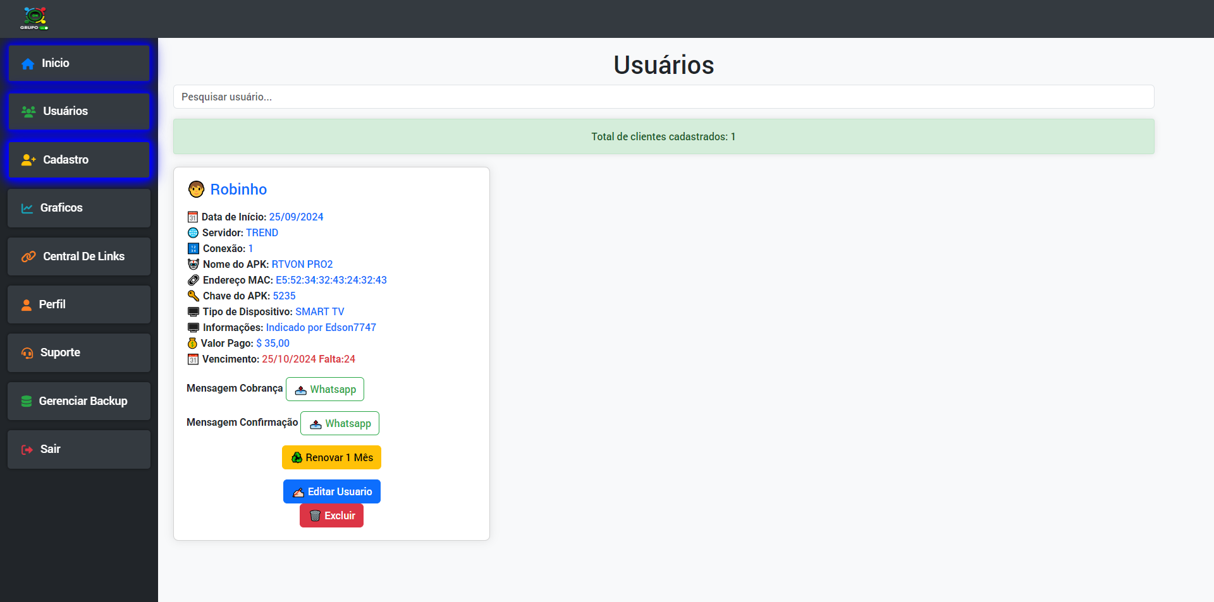Go to Central De Links page

pyautogui.click(x=79, y=256)
